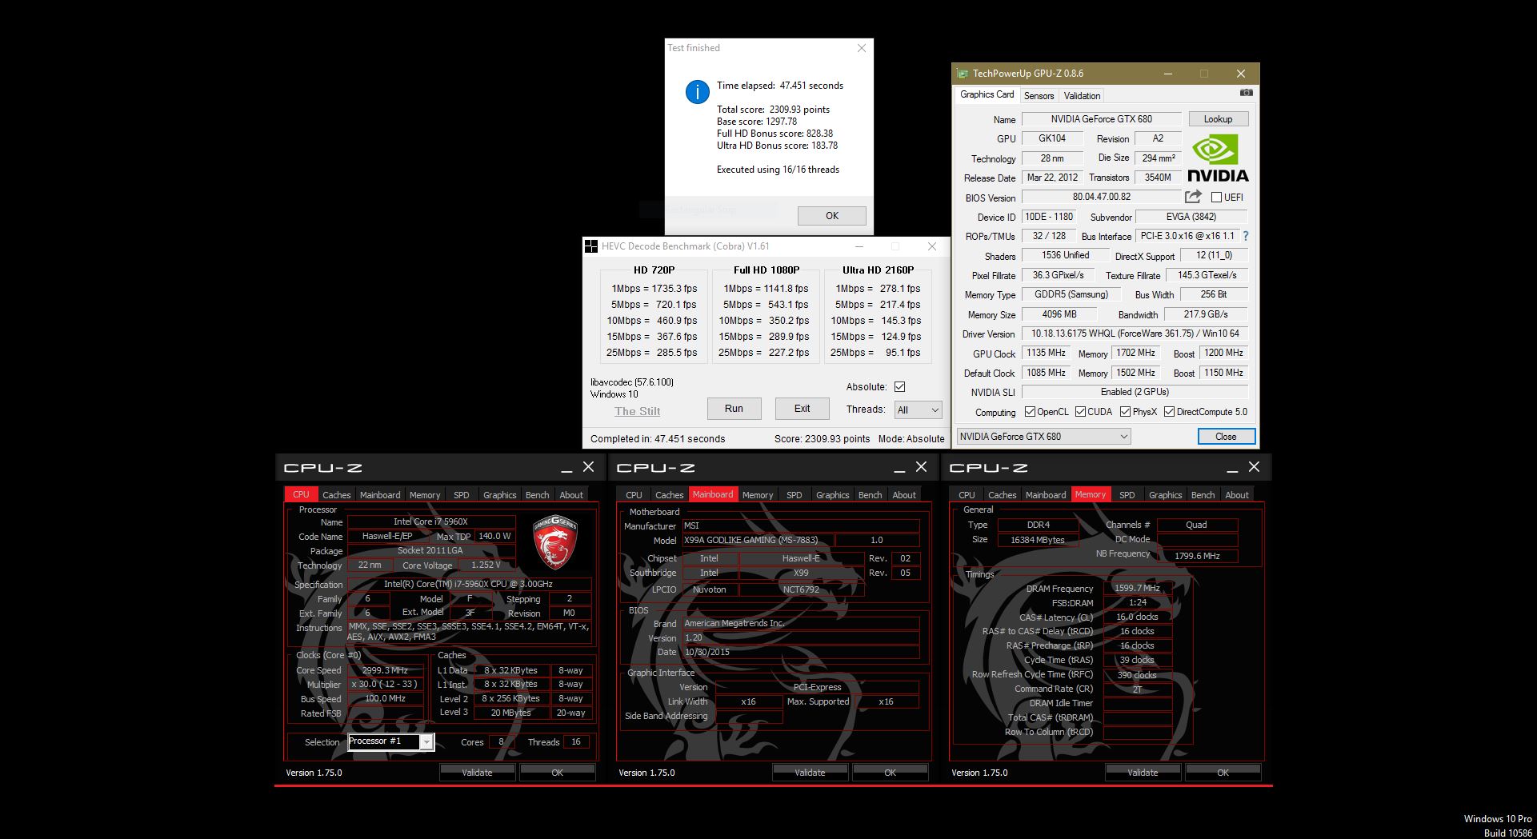Image resolution: width=1537 pixels, height=839 pixels.
Task: Click the MSI dragon shield logo in CPU-Z
Action: pos(555,541)
